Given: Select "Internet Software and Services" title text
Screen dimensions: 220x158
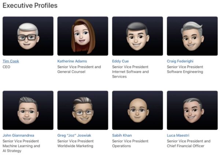Looking at the screenshot, I should (130, 74).
